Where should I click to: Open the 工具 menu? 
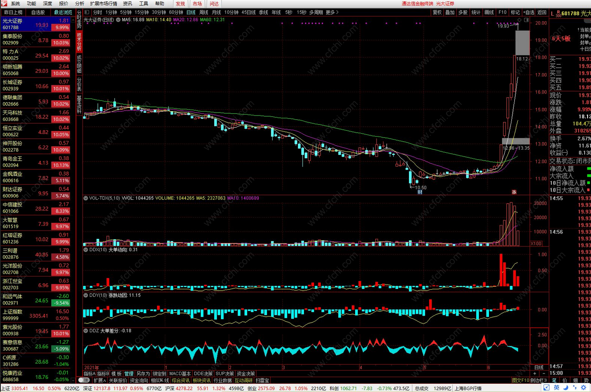coord(144,3)
